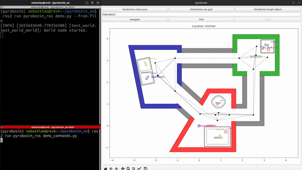302x170 pixels.
Task: Click the table0 label in kitchen
Action: (217, 137)
